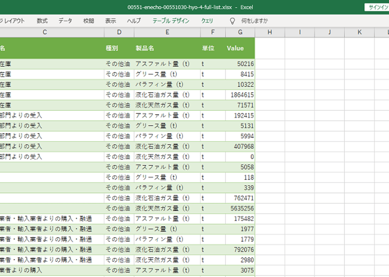Click the Value table header cell
The width and height of the screenshot is (389, 277).
point(240,48)
